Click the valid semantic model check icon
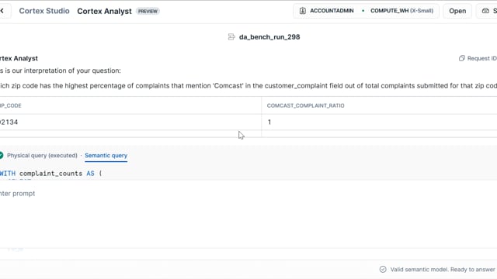This screenshot has width=497, height=279. point(383,269)
